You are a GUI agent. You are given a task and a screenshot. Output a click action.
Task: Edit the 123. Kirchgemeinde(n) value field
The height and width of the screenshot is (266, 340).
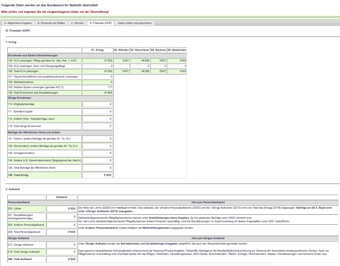(97, 153)
